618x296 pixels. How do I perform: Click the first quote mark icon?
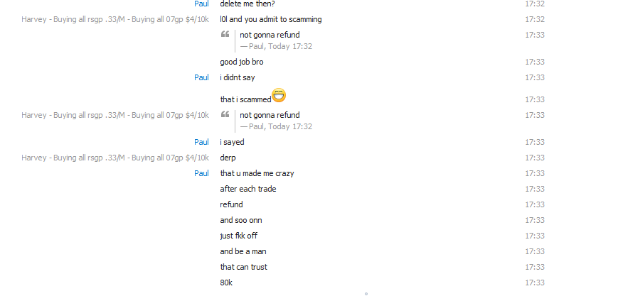click(x=225, y=34)
